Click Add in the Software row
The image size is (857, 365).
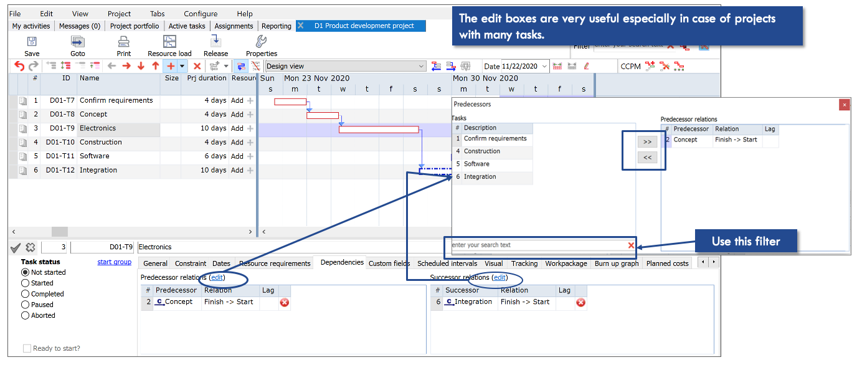coord(237,156)
